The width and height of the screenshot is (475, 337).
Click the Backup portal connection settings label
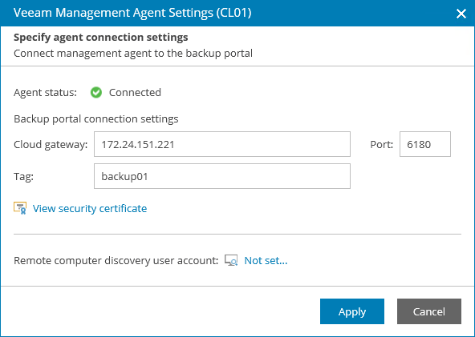[96, 118]
